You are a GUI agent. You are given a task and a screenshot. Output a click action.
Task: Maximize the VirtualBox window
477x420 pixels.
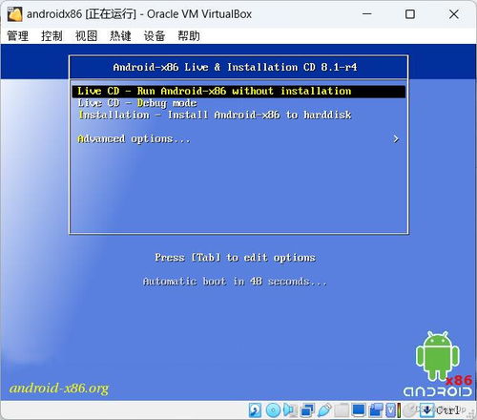tap(410, 14)
